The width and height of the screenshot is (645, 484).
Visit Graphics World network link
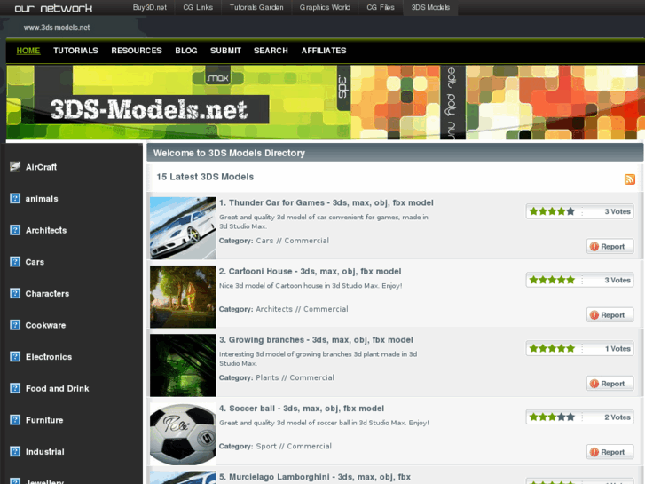coord(325,7)
